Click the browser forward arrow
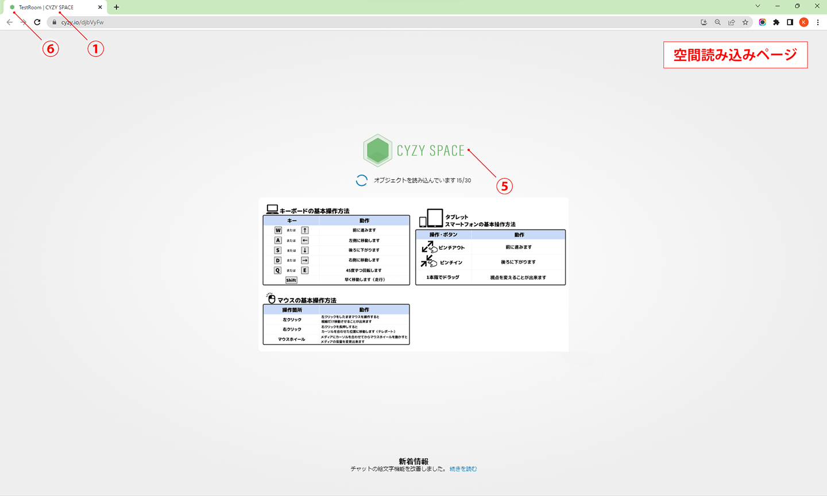Image resolution: width=827 pixels, height=496 pixels. 24,22
